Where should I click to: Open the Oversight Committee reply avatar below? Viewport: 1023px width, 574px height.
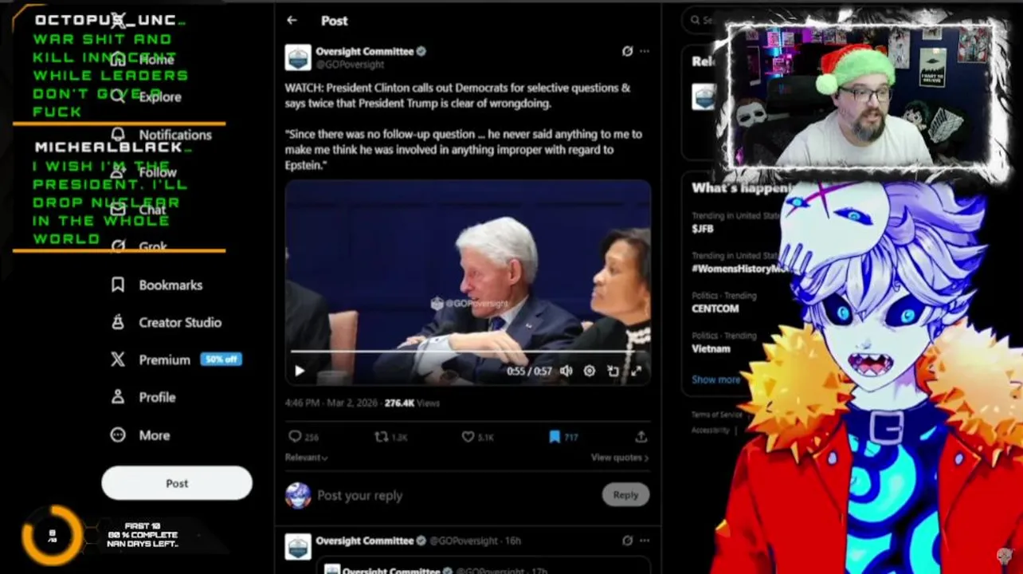[x=298, y=546]
